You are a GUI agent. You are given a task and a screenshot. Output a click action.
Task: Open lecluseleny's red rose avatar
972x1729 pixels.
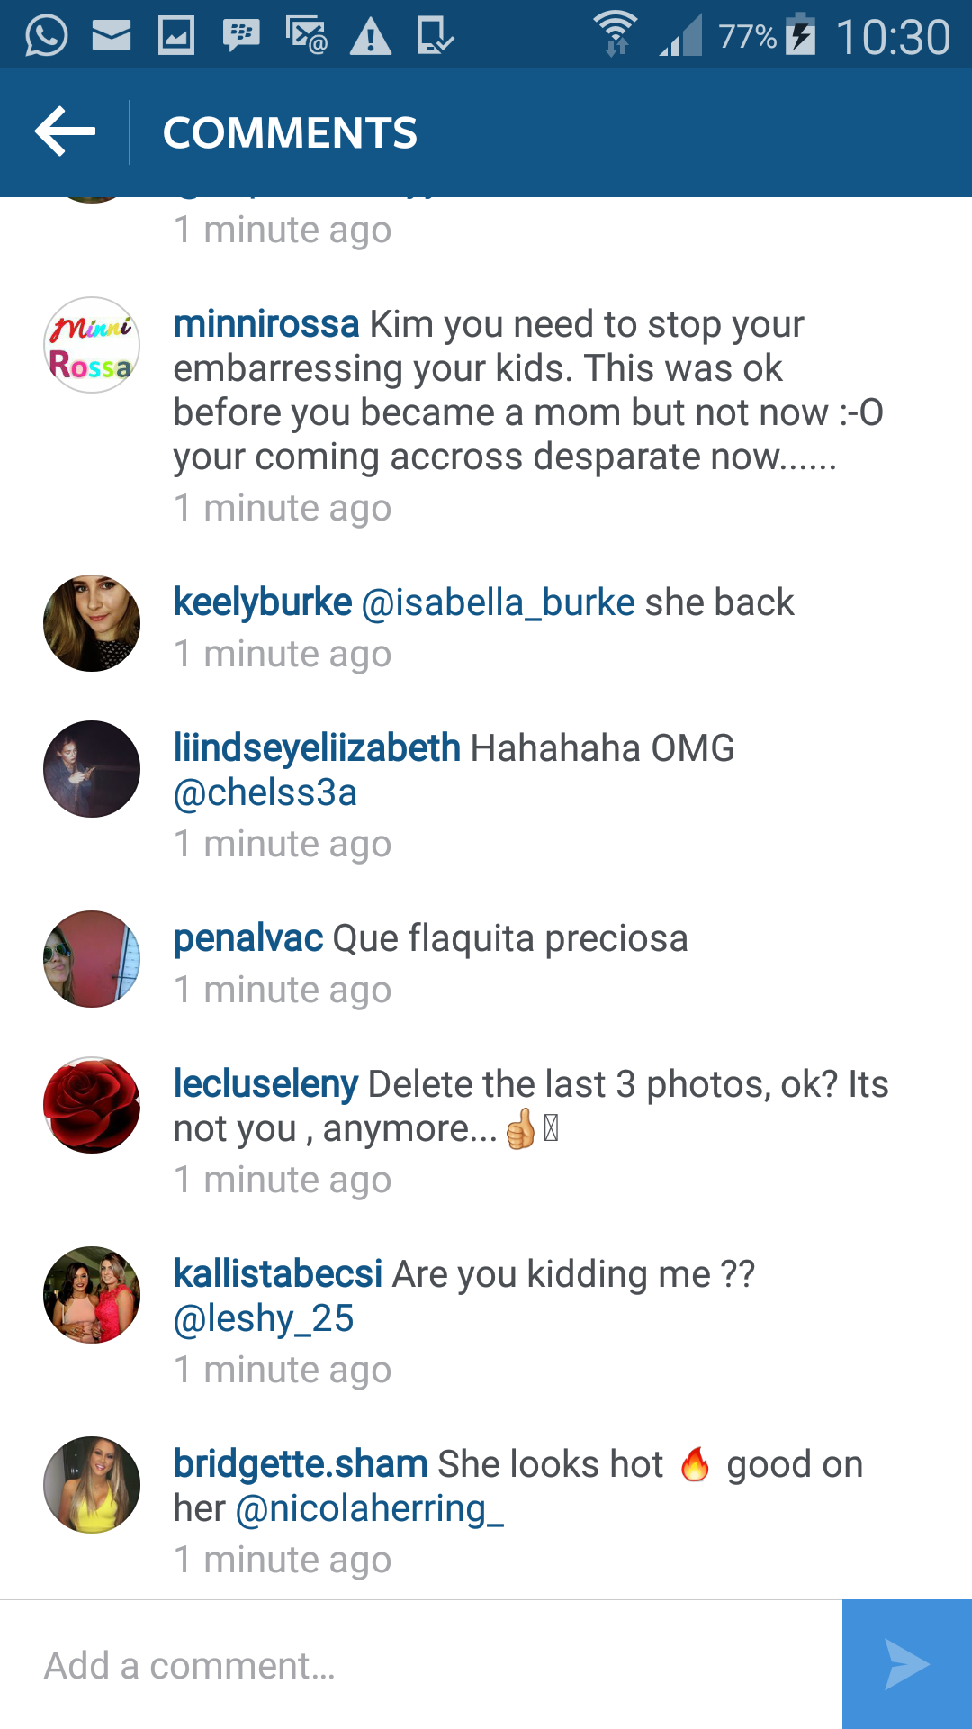92,1105
